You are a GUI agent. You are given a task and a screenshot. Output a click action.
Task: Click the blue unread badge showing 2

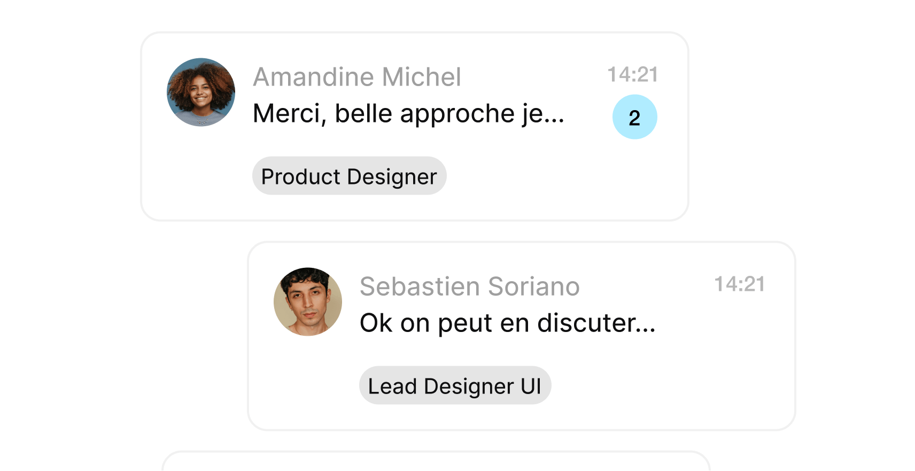[634, 117]
